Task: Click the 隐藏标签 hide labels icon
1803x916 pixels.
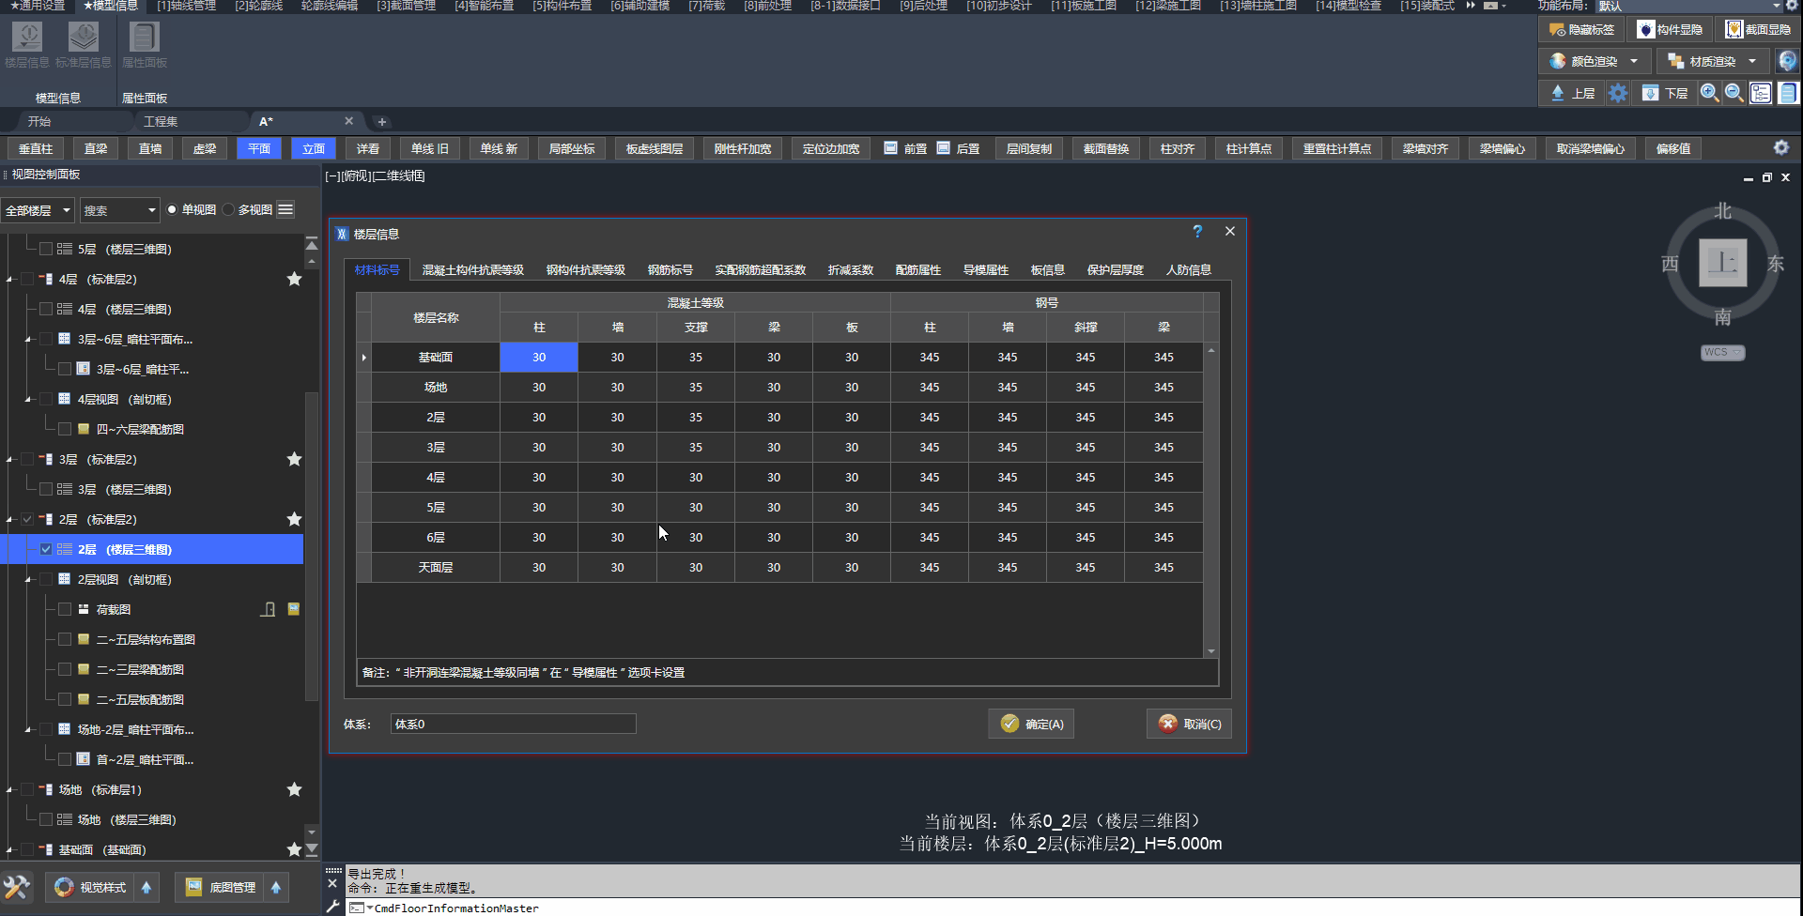Action: (1557, 30)
